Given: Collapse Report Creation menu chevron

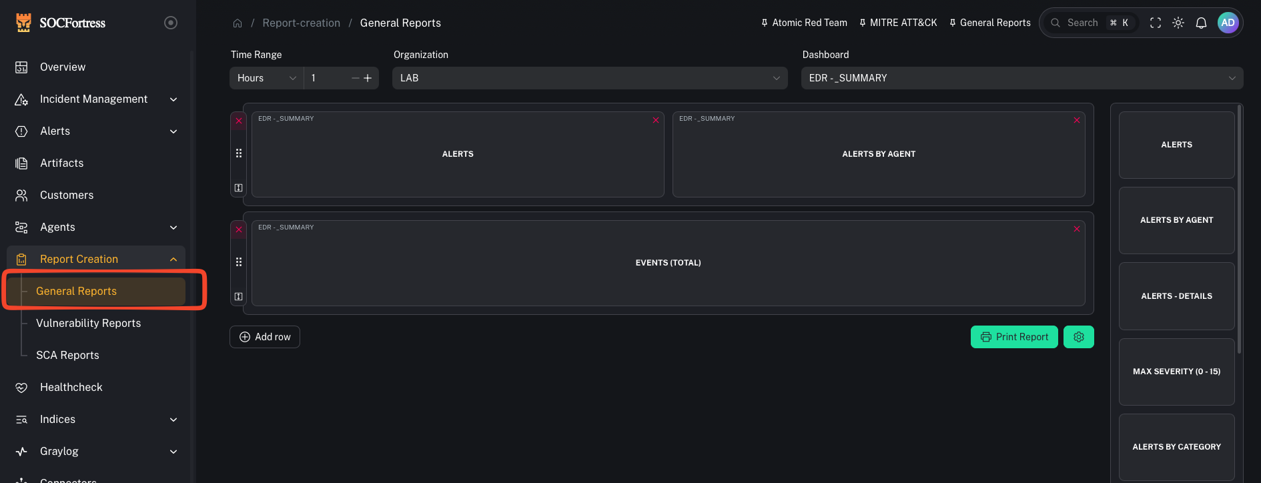Looking at the screenshot, I should coord(173,260).
